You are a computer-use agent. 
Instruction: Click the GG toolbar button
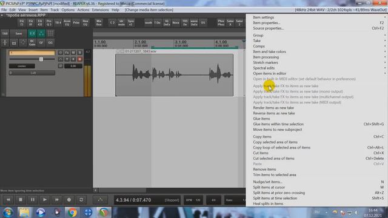coord(50,42)
